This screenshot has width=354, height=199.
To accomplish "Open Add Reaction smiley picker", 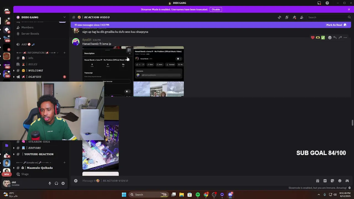I will point(330,38).
